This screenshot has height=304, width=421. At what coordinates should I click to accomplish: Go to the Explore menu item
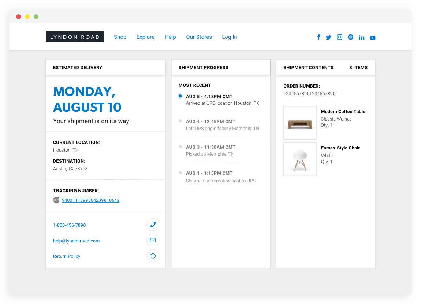point(145,37)
